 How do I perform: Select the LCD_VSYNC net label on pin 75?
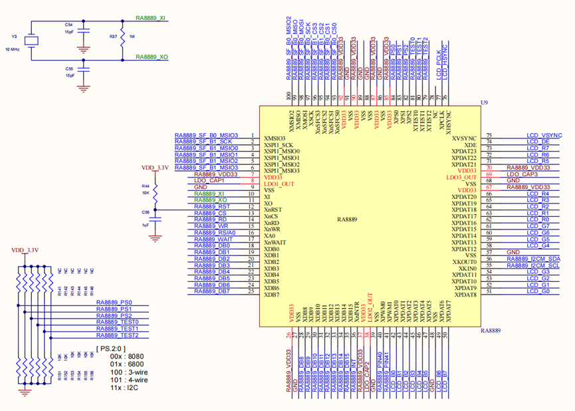[x=544, y=136]
